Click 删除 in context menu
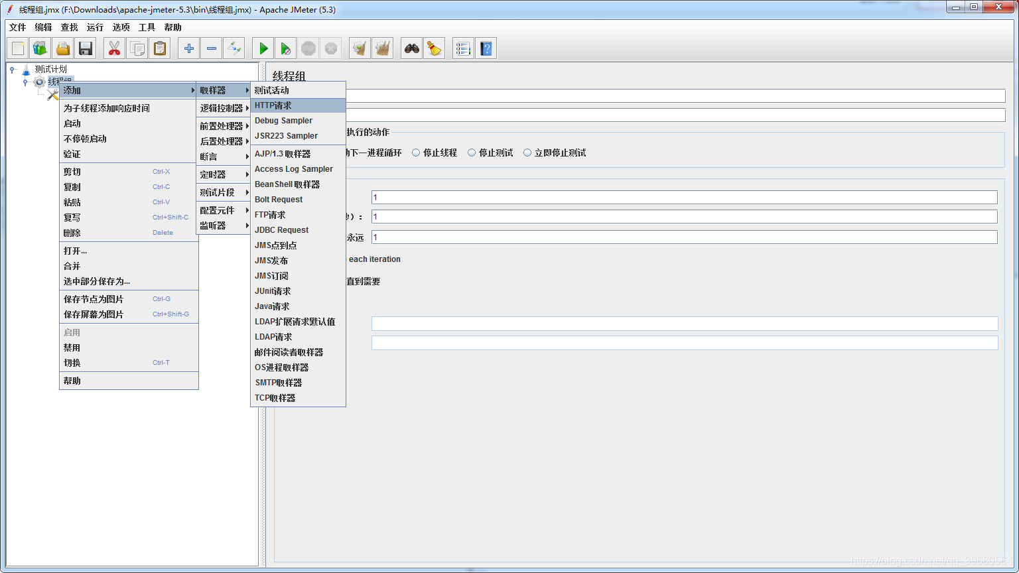This screenshot has height=573, width=1019. [129, 233]
